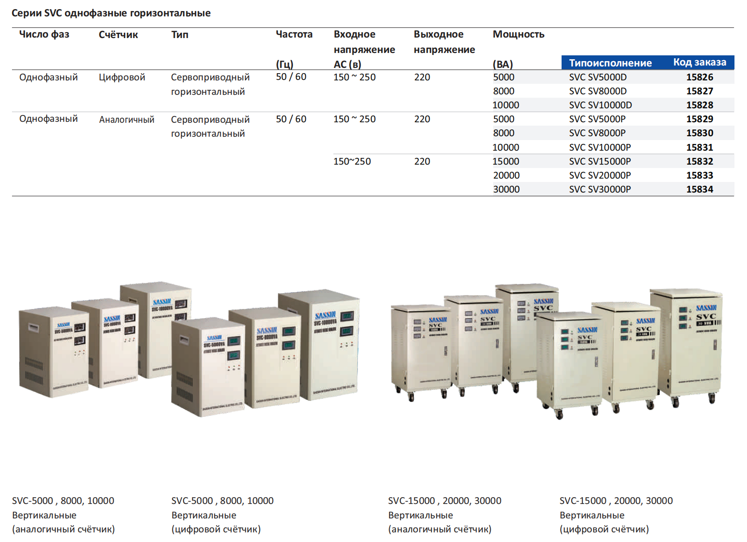Click order code 15834
The image size is (747, 542).
(x=699, y=189)
